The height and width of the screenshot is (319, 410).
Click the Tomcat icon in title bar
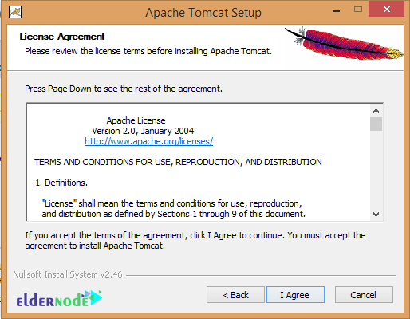point(15,12)
